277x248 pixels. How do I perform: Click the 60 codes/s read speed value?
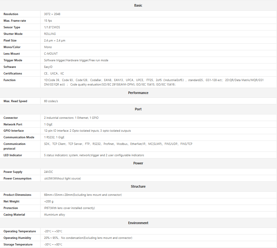pos(51,101)
